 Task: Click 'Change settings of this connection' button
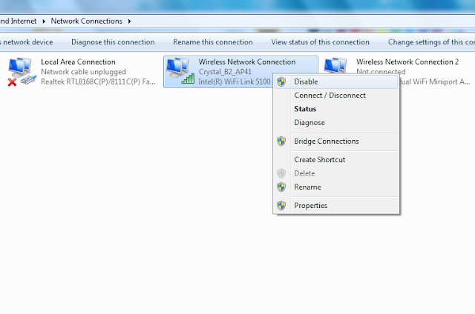(431, 42)
